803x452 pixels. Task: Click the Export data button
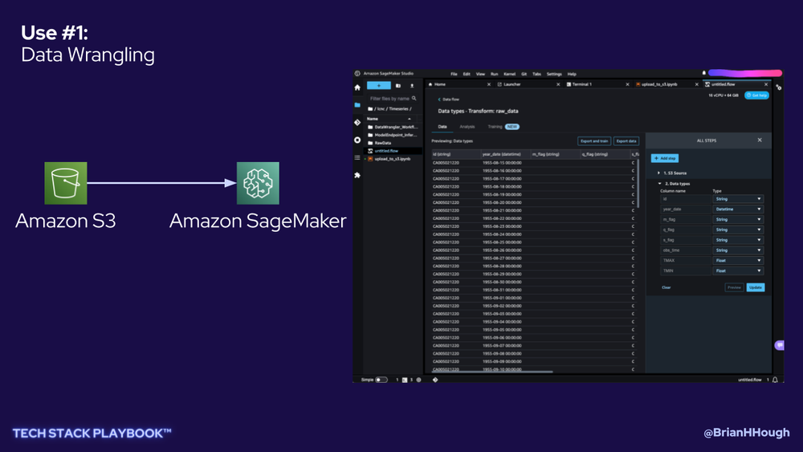coord(626,140)
